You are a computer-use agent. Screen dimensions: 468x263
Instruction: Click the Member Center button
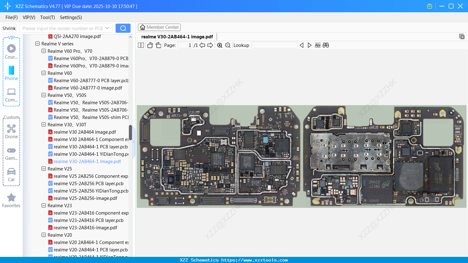159,27
